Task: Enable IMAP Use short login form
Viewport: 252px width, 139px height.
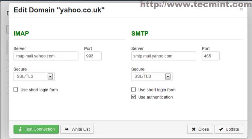Action: tap(16, 90)
